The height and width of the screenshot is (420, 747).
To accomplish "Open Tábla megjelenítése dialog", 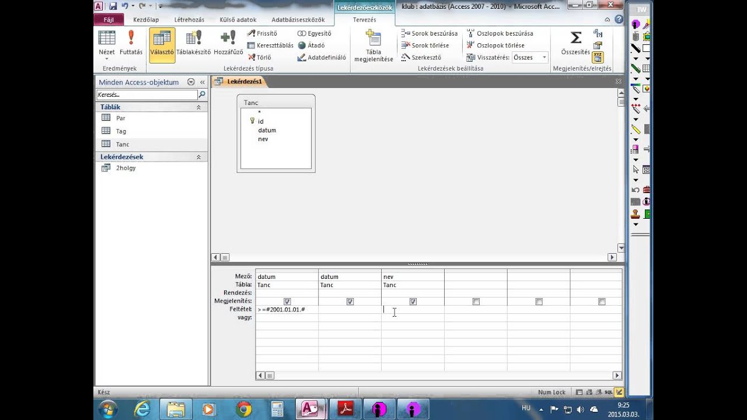I will tap(373, 45).
